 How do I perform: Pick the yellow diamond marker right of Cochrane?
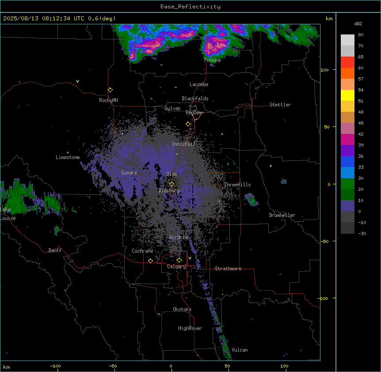point(150,261)
